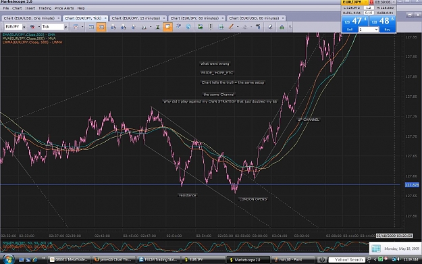Click the chart layout icon left of orange one
Screen dimensions: 422x264
pos(91,26)
